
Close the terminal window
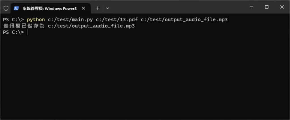[282, 7]
